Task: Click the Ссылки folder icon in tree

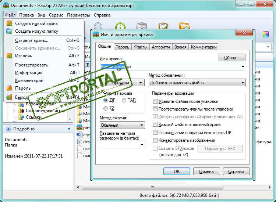Action: [x=21, y=117]
